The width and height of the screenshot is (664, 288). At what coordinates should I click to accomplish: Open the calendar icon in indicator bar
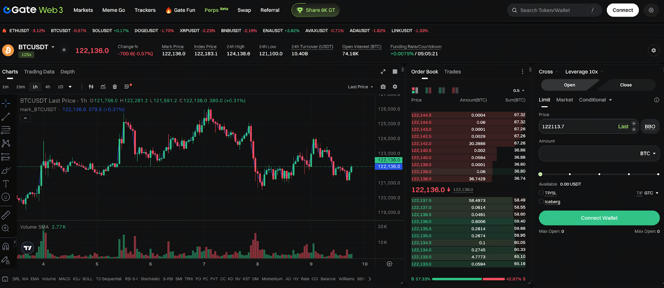click(5, 279)
